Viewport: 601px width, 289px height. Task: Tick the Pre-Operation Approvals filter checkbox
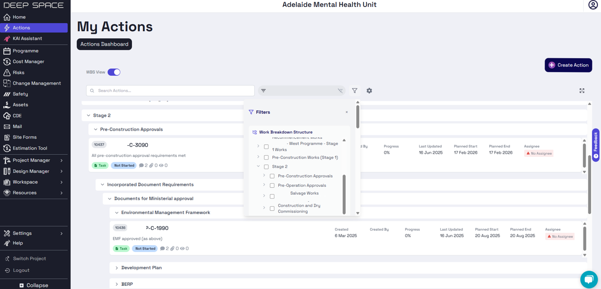pos(272,185)
